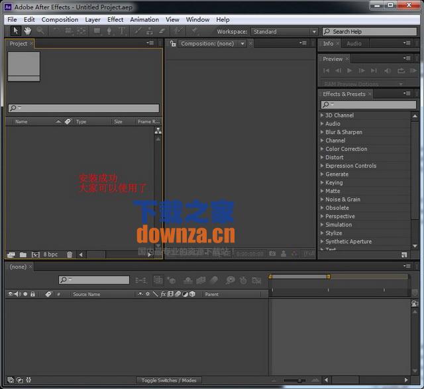Click the trash icon in Project panel
Image resolution: width=424 pixels, height=389 pixels.
coord(70,254)
